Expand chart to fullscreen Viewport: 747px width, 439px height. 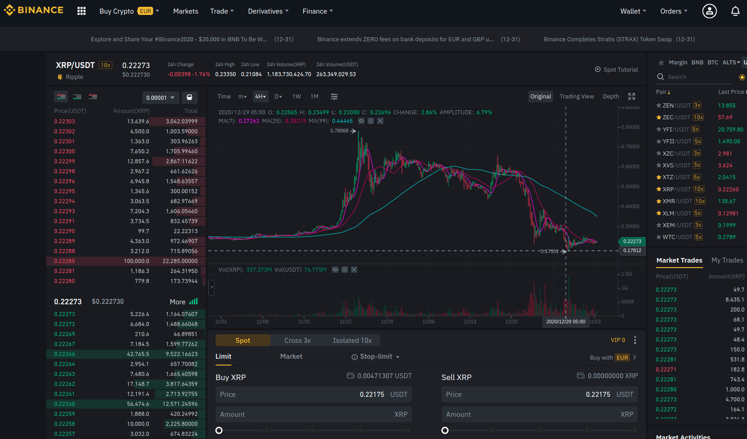(631, 97)
